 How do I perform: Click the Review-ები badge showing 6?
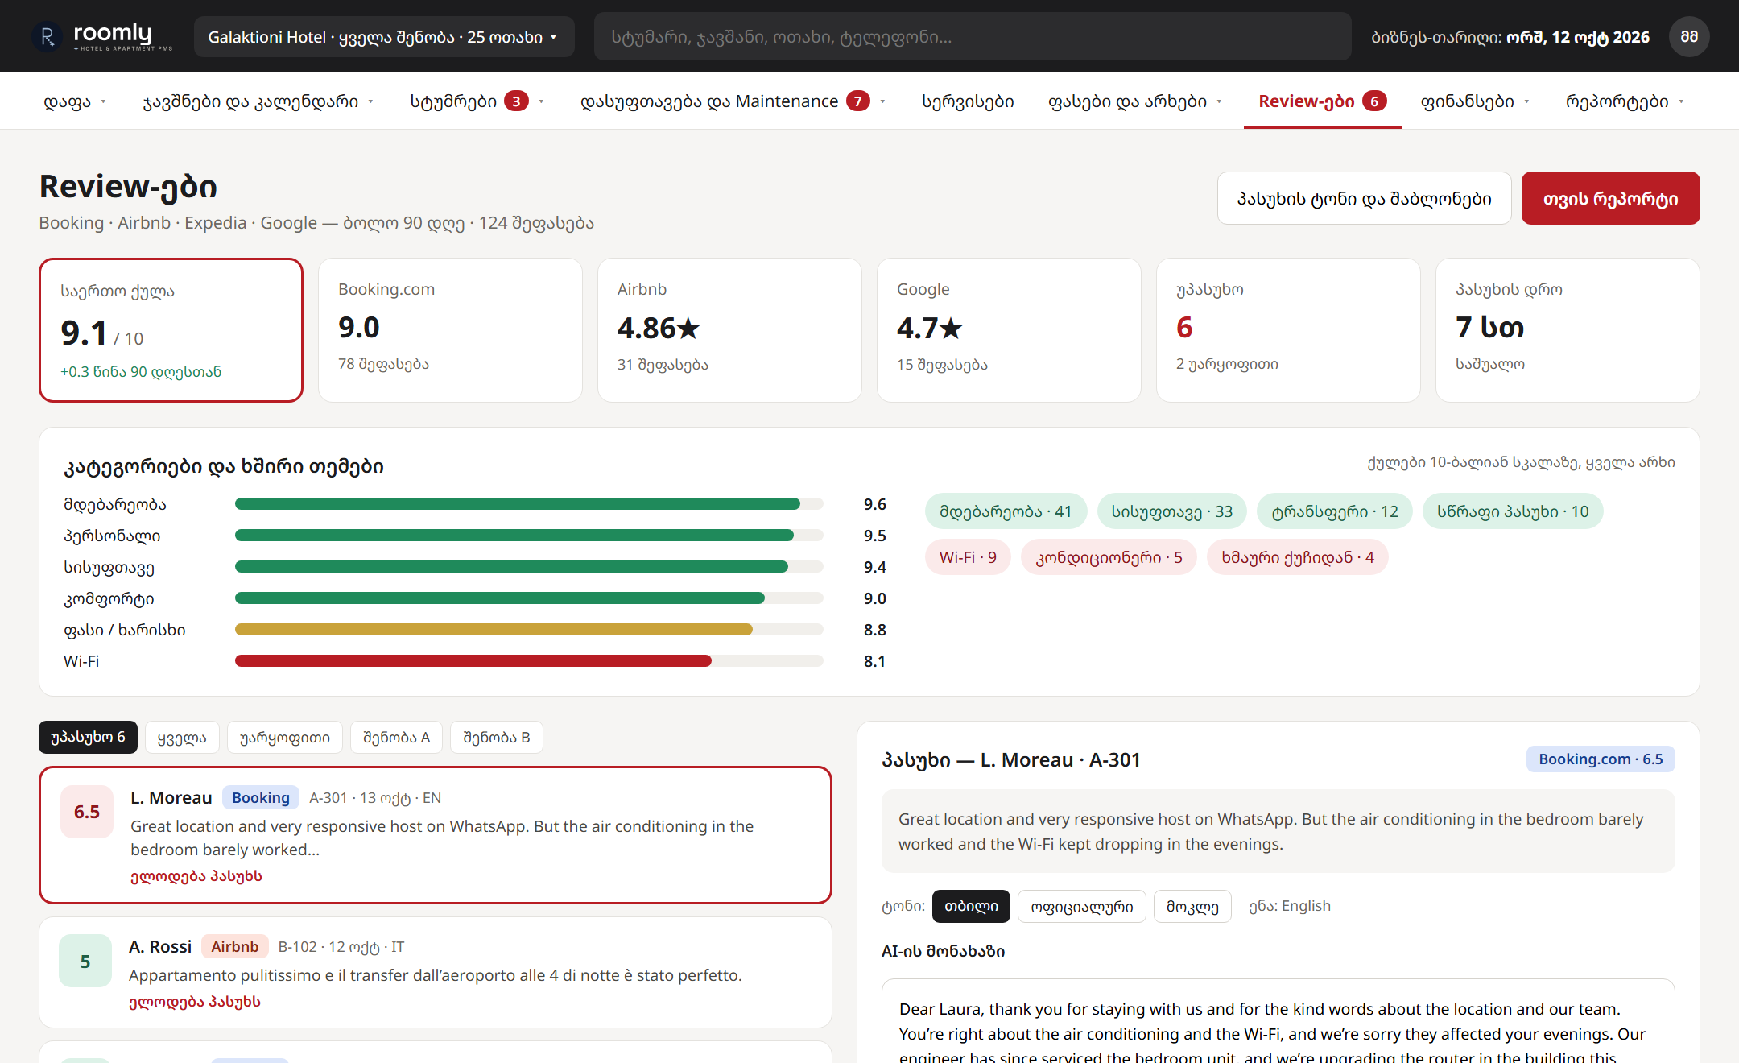(1374, 101)
